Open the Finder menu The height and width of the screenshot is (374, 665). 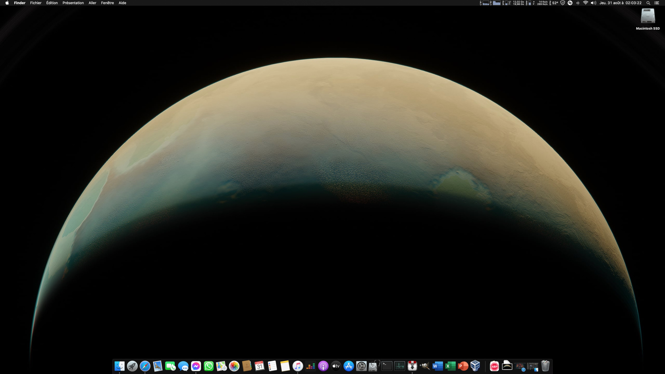pyautogui.click(x=20, y=3)
